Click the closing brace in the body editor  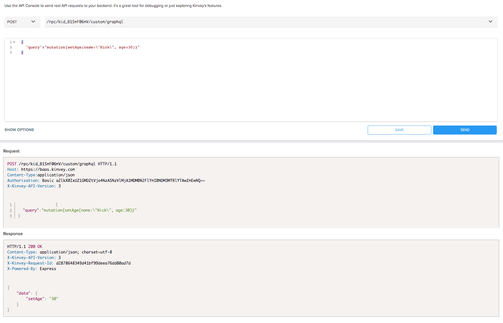[x=22, y=53]
